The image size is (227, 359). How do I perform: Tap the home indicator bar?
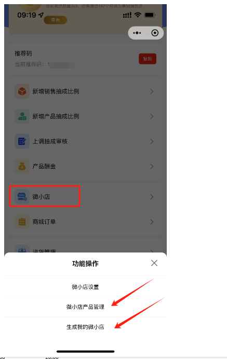pos(85,351)
